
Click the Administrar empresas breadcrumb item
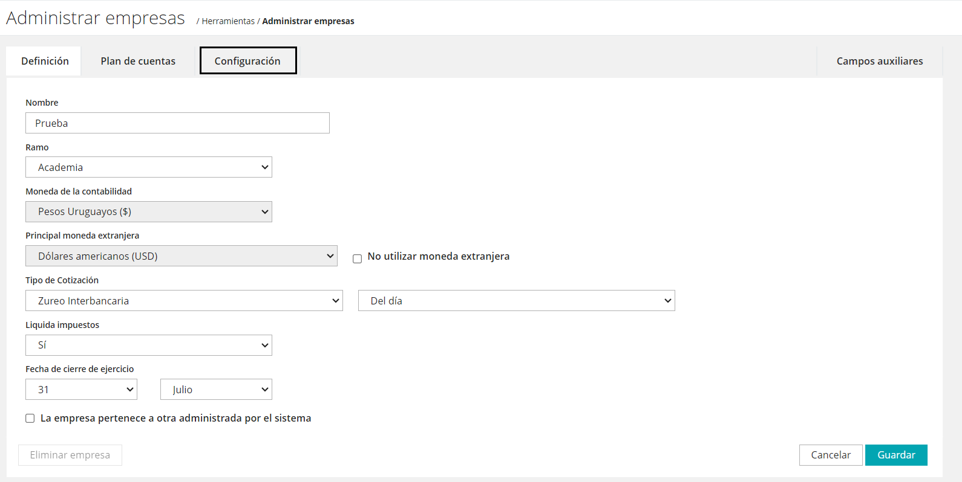pyautogui.click(x=308, y=21)
